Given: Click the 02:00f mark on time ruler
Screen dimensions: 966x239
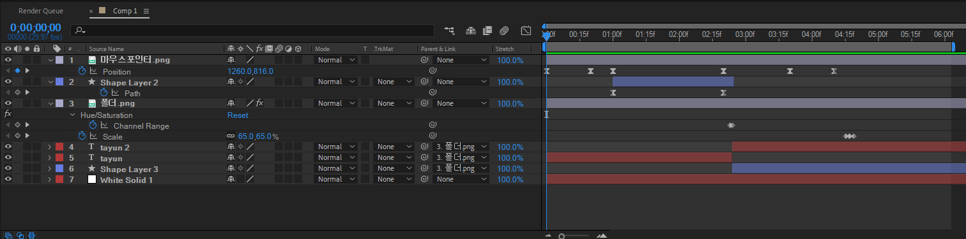Looking at the screenshot, I should (678, 34).
